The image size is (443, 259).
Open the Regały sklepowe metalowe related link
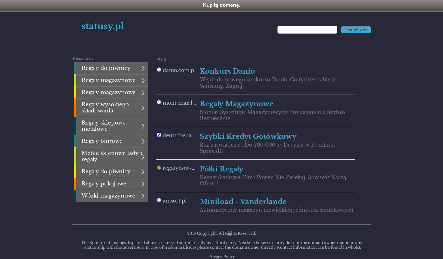[104, 126]
